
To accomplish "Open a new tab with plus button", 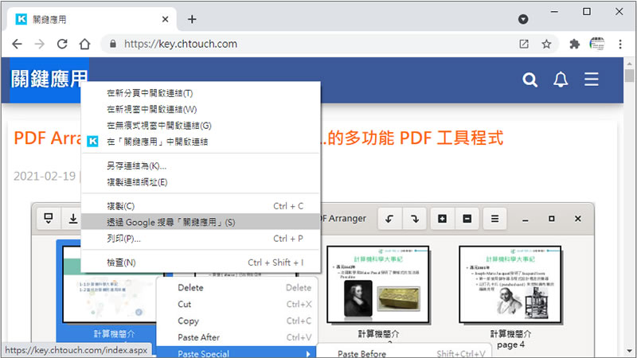I will [192, 19].
